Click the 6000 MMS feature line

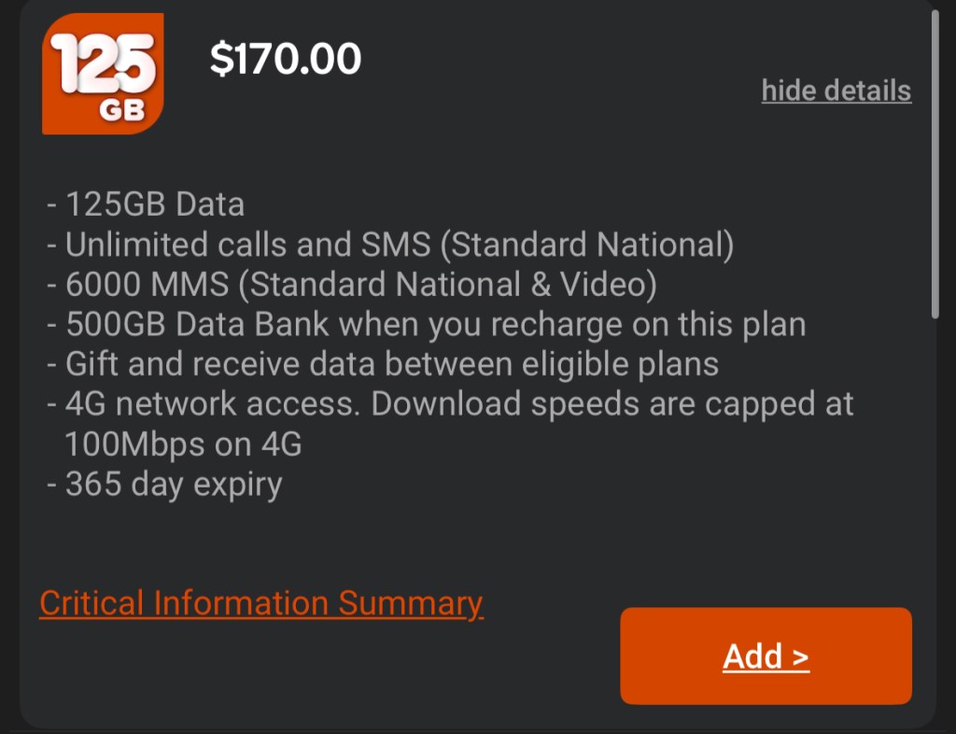point(149,284)
